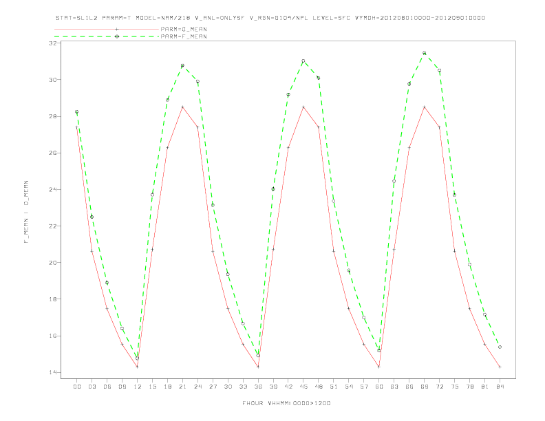Screen dimensions: 545x421
Task: Click x-axis forecast hour label 27
Action: coord(213,387)
